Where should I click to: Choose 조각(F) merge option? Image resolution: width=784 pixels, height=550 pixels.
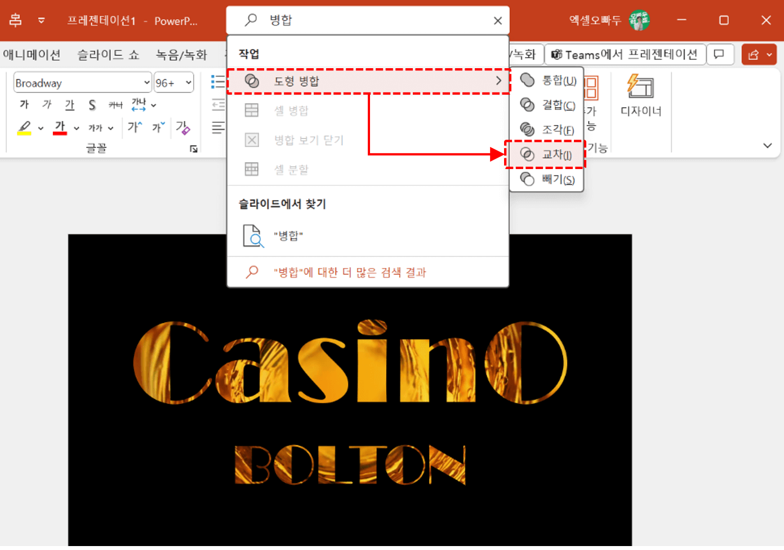tap(547, 130)
